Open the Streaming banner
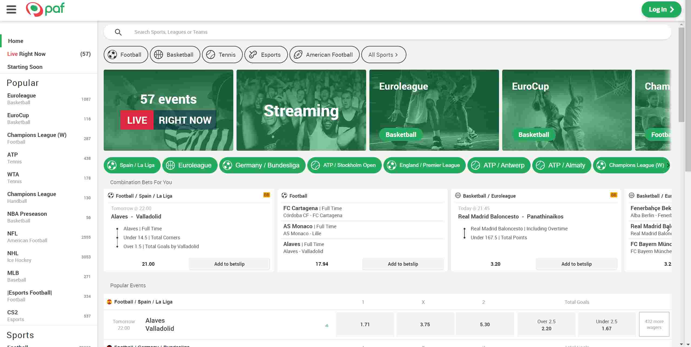The height and width of the screenshot is (347, 691). [x=301, y=110]
